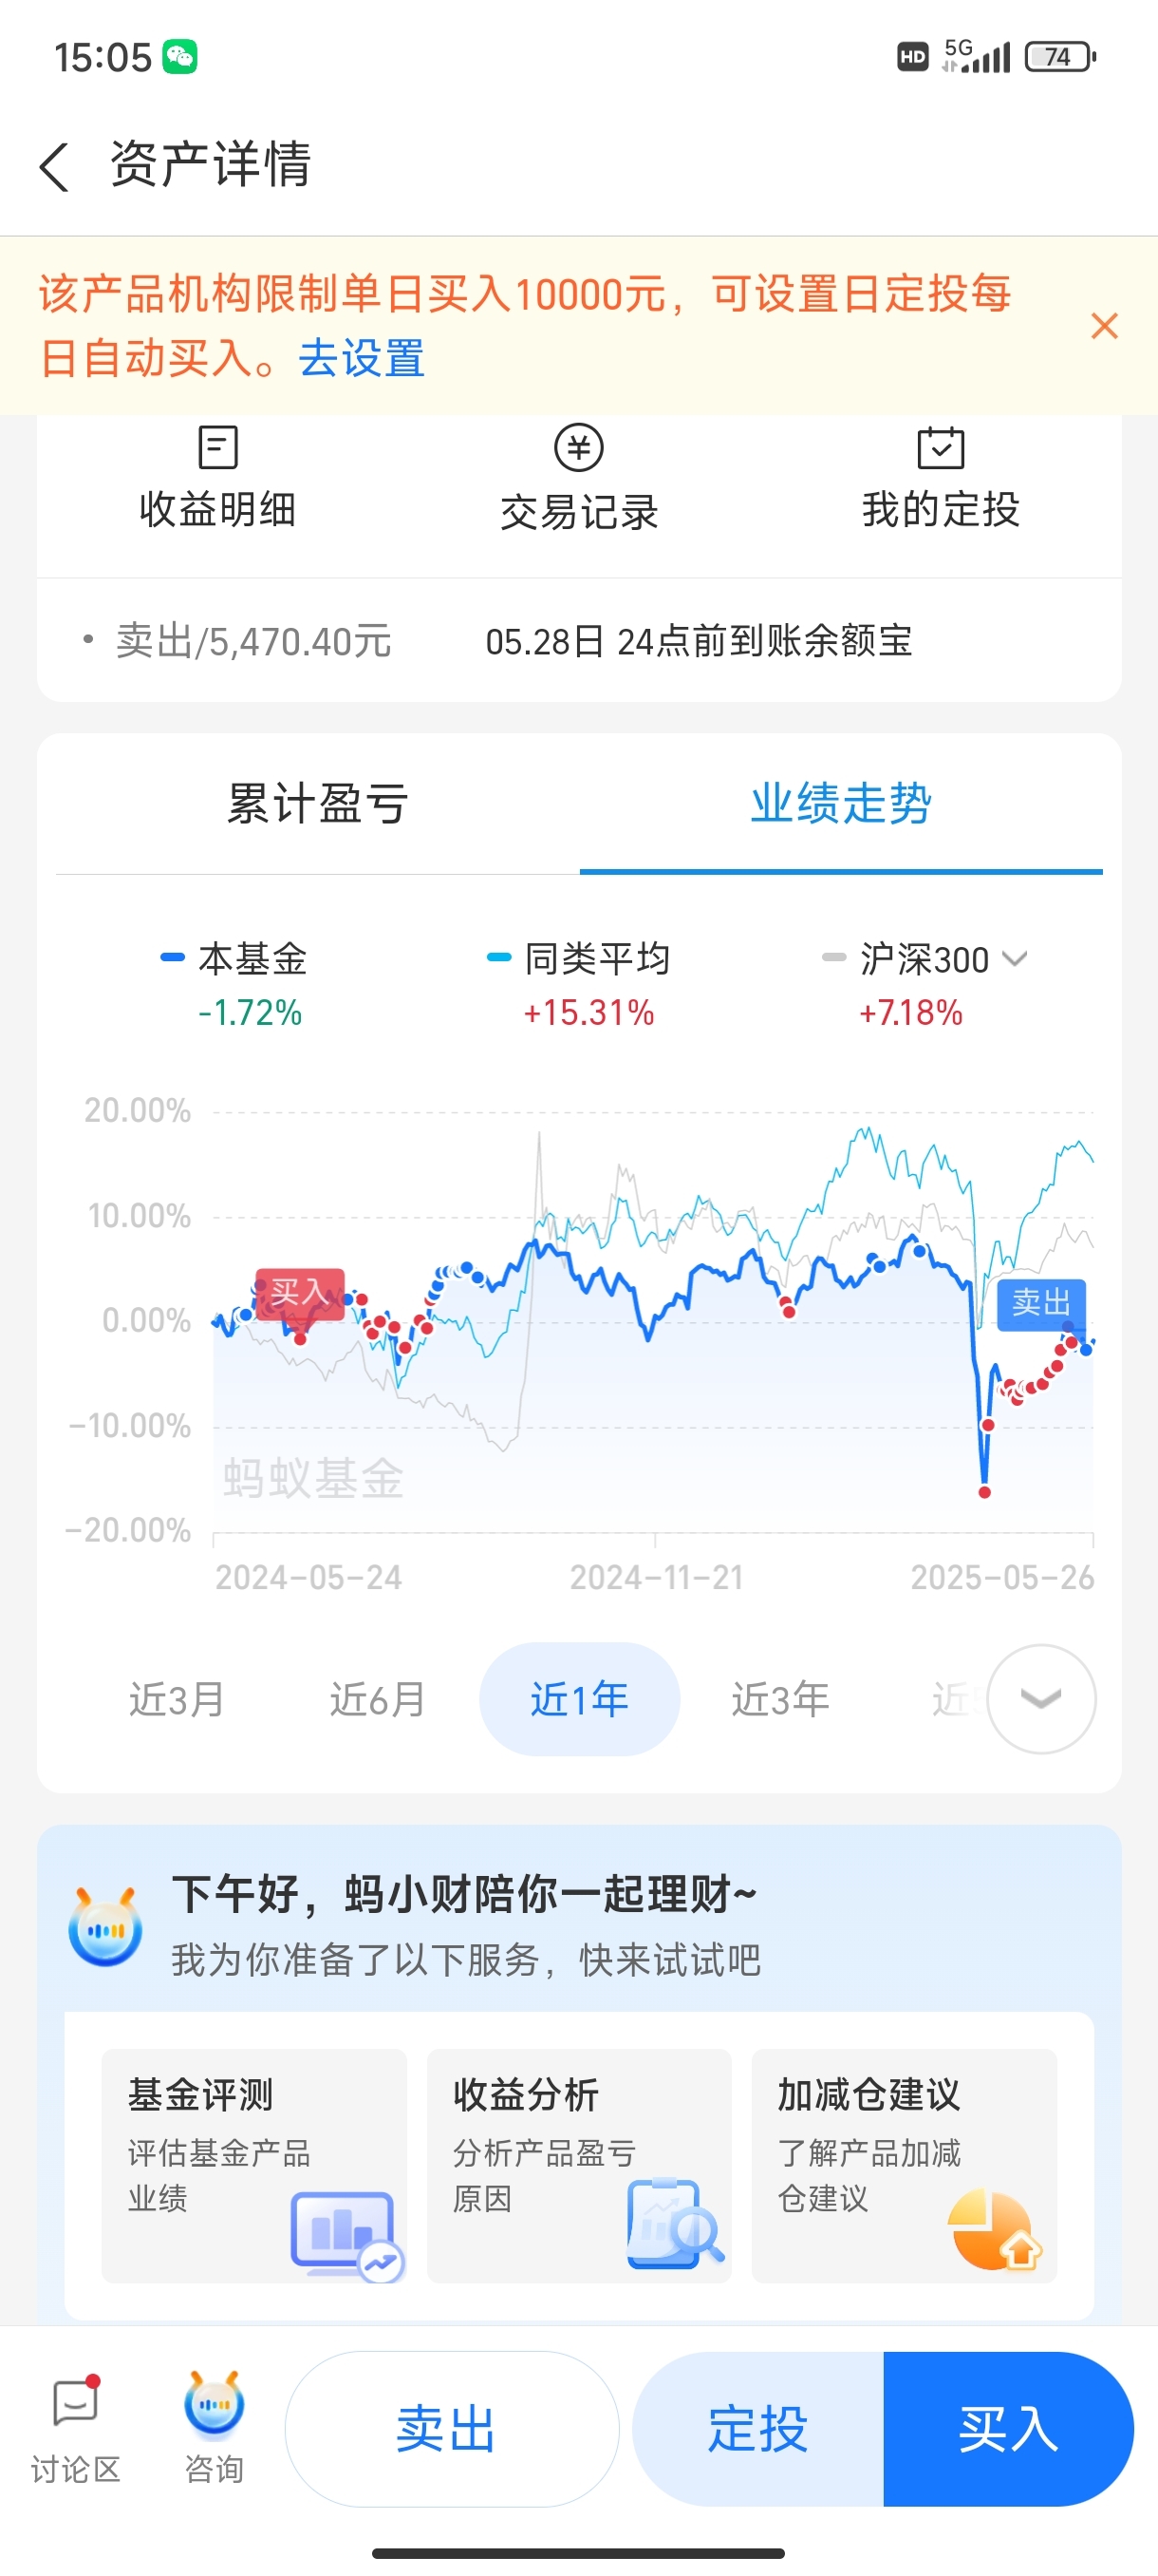Screen dimensions: 1158x2576
Task: Open the 咨询 consultation mascot icon
Action: [x=214, y=2405]
